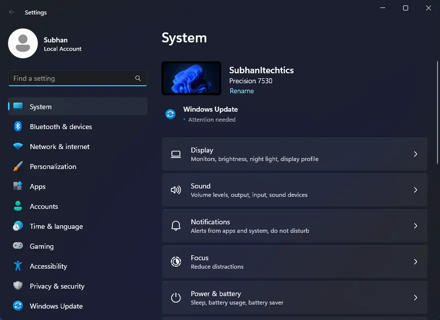Click the vertical scrollbar on the right

coord(437,112)
